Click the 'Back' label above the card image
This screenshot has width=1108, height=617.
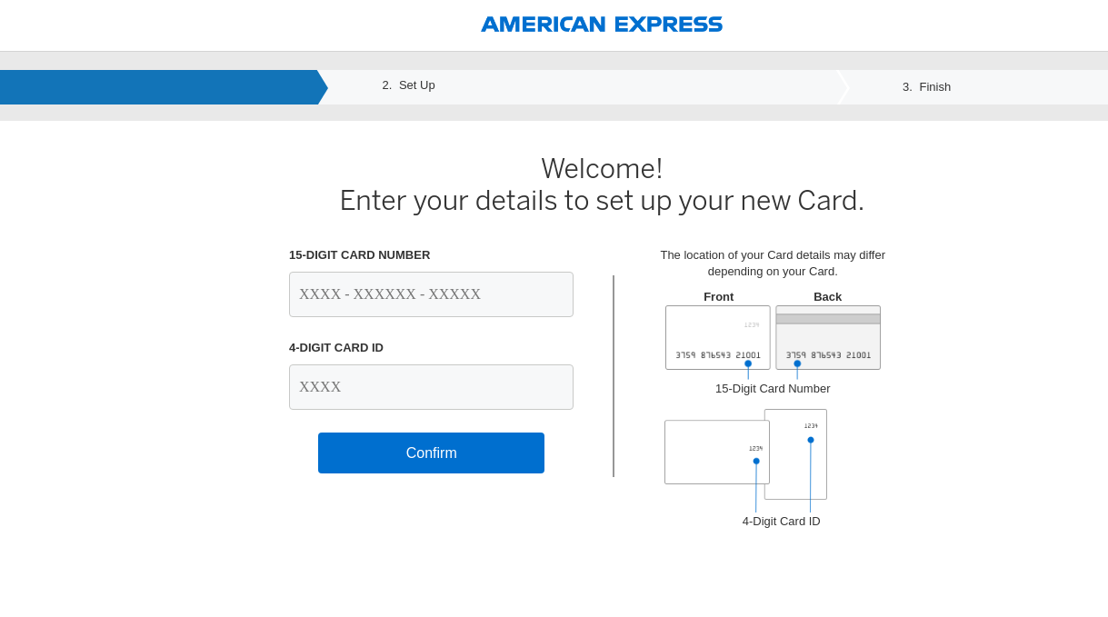point(827,296)
